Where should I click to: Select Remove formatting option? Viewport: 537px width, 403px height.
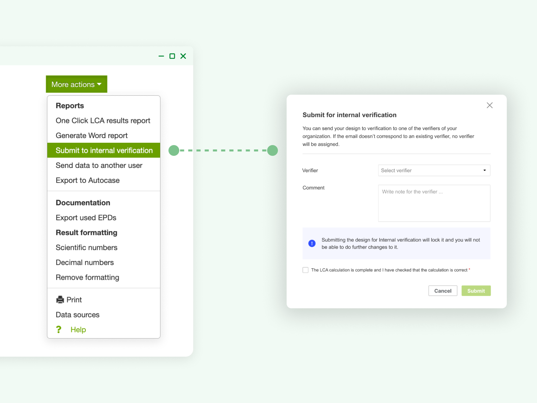coord(87,277)
